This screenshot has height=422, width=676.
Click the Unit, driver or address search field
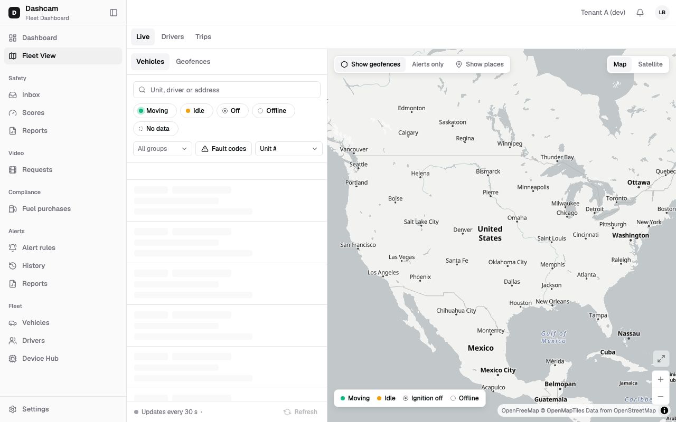tap(227, 90)
